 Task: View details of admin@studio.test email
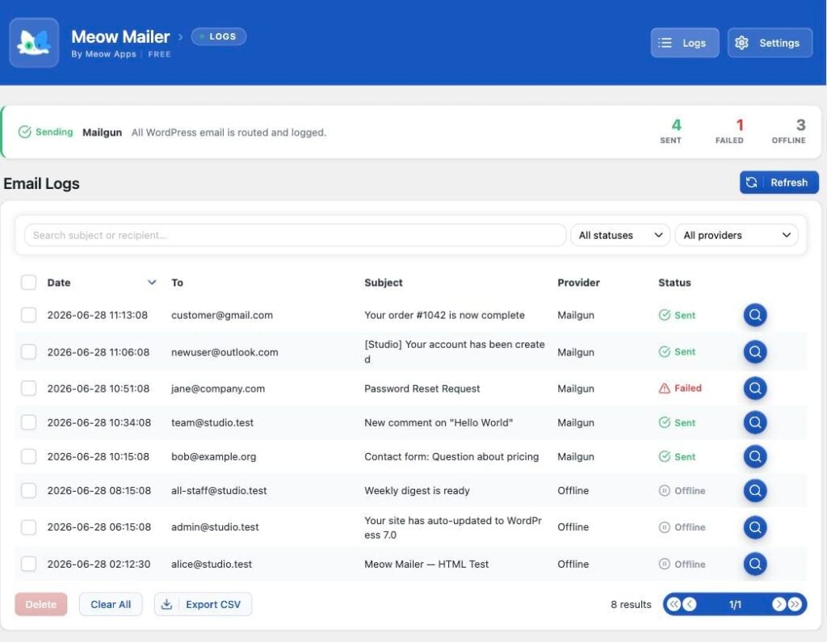[x=755, y=527]
